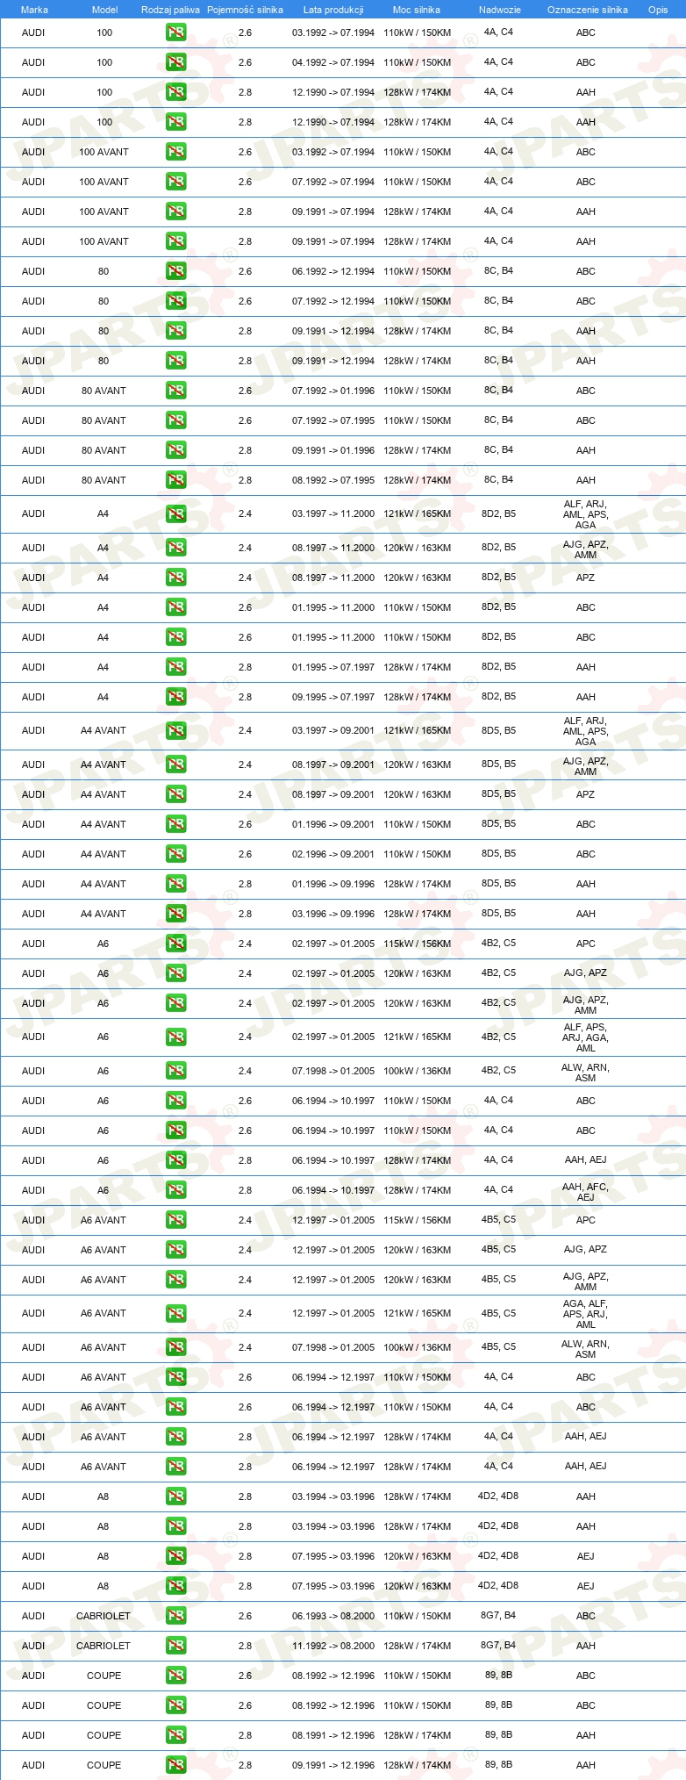Click the Nadwozie column header
Screen dimensions: 686x1780
[x=500, y=10]
